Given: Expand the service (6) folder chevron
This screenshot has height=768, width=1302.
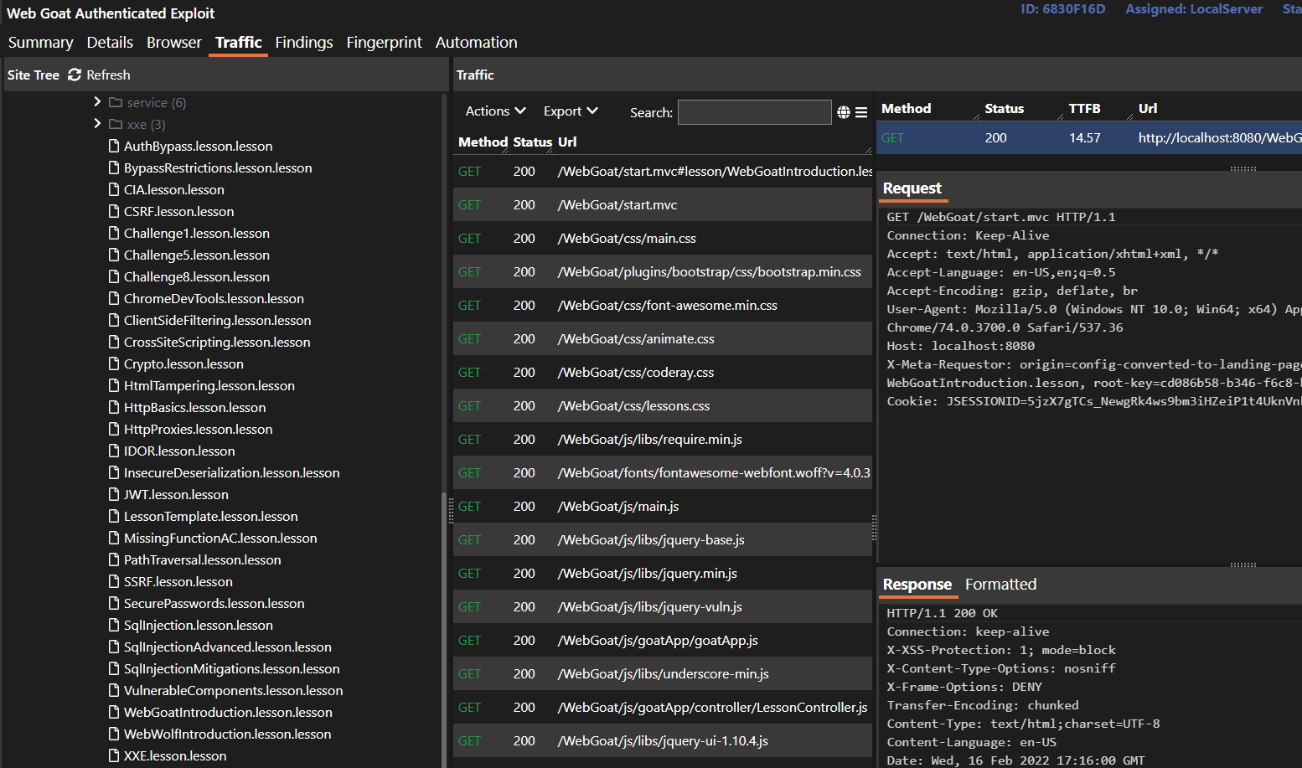Looking at the screenshot, I should (98, 102).
